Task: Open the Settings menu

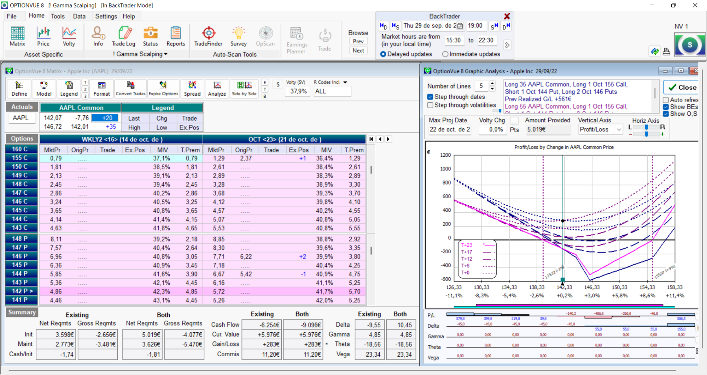Action: (106, 16)
